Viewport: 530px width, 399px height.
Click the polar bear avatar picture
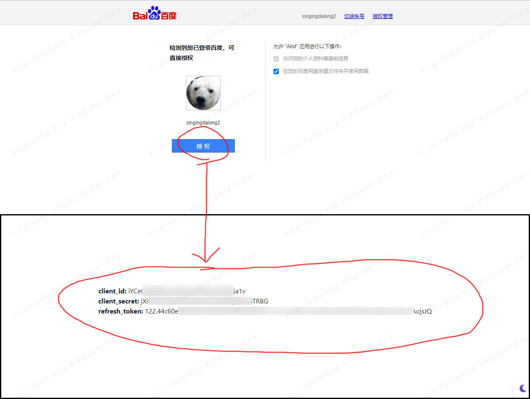point(203,93)
